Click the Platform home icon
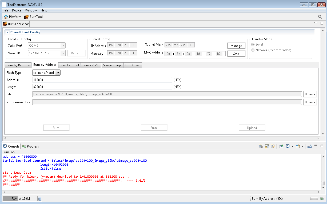Image resolution: width=327 pixels, height=204 pixels. [6, 17]
